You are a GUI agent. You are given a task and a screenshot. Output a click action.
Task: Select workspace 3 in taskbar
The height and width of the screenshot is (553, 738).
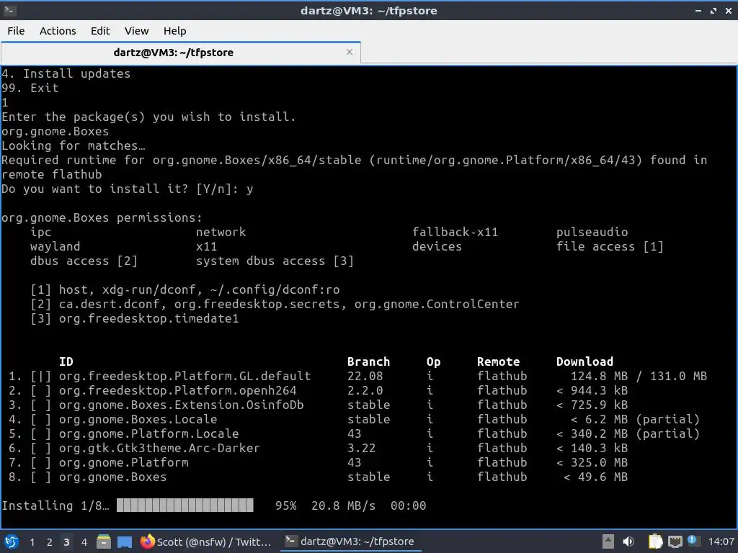(x=66, y=542)
